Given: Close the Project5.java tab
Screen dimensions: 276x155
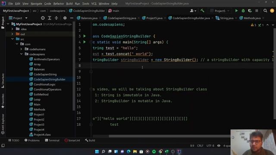Looking at the screenshot, I should pos(165,18).
